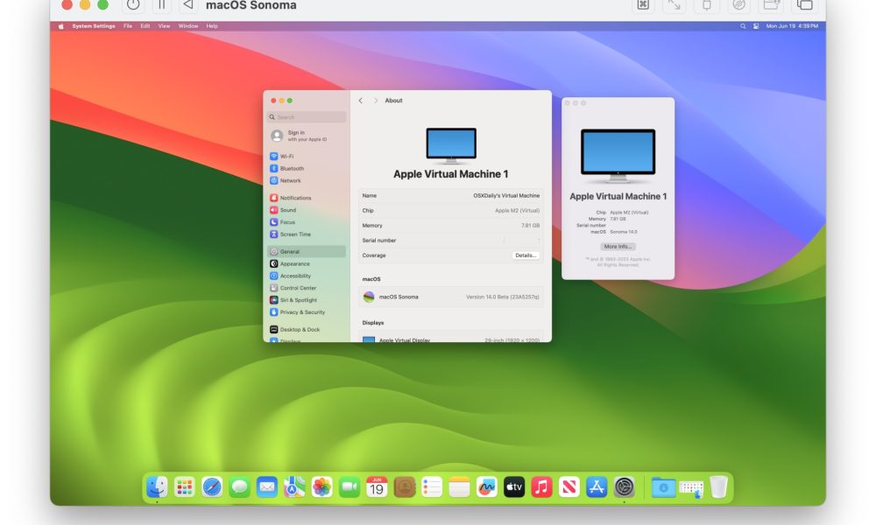Click the monitor image in About This Mac window
This screenshot has width=876, height=525.
click(618, 156)
